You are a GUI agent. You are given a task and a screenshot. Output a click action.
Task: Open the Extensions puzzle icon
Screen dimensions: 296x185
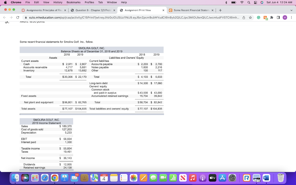click(272, 18)
